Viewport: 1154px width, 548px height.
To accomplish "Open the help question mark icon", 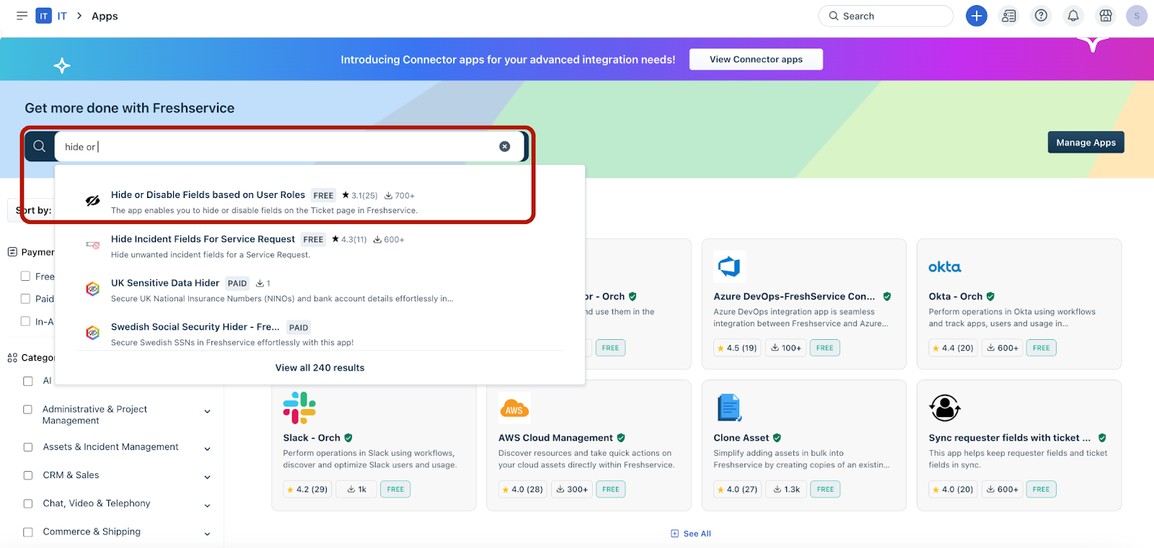I will coord(1041,16).
